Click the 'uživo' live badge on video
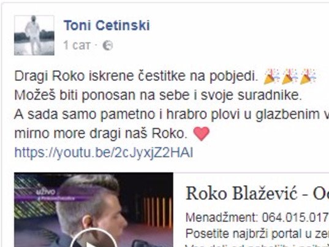This screenshot has width=329, height=247. tap(45, 192)
